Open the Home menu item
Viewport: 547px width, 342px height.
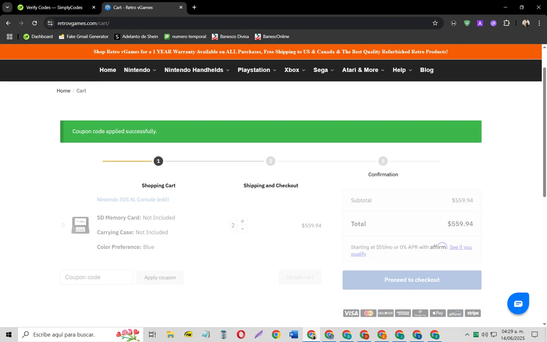[x=108, y=70]
